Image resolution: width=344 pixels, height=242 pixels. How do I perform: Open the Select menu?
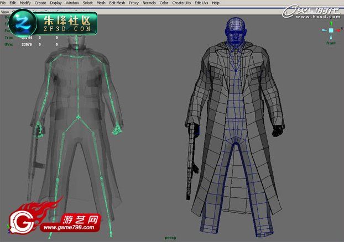pos(87,3)
